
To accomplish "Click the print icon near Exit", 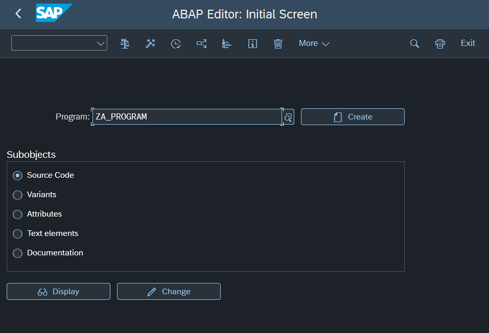I will (x=440, y=43).
